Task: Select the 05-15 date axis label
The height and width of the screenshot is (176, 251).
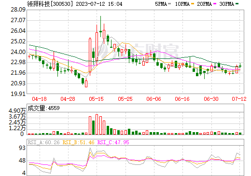Action: 96,99
